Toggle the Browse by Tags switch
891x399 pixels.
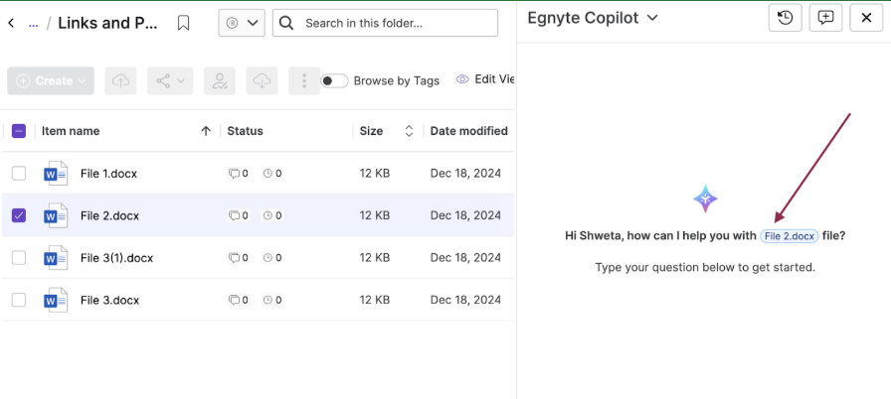pyautogui.click(x=334, y=81)
